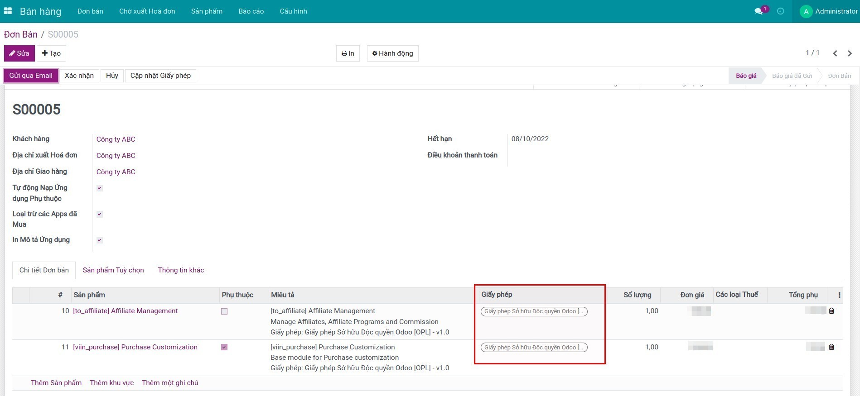Open the apps grid menu icon

click(8, 11)
